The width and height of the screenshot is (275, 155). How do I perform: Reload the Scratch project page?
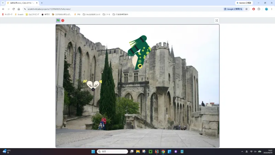tap(13, 9)
